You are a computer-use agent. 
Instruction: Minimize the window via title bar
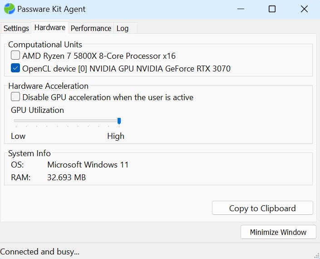tap(241, 9)
